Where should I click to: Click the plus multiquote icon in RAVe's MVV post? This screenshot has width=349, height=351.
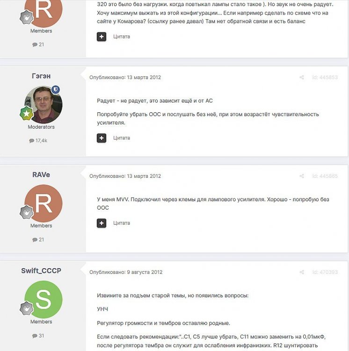(x=102, y=223)
